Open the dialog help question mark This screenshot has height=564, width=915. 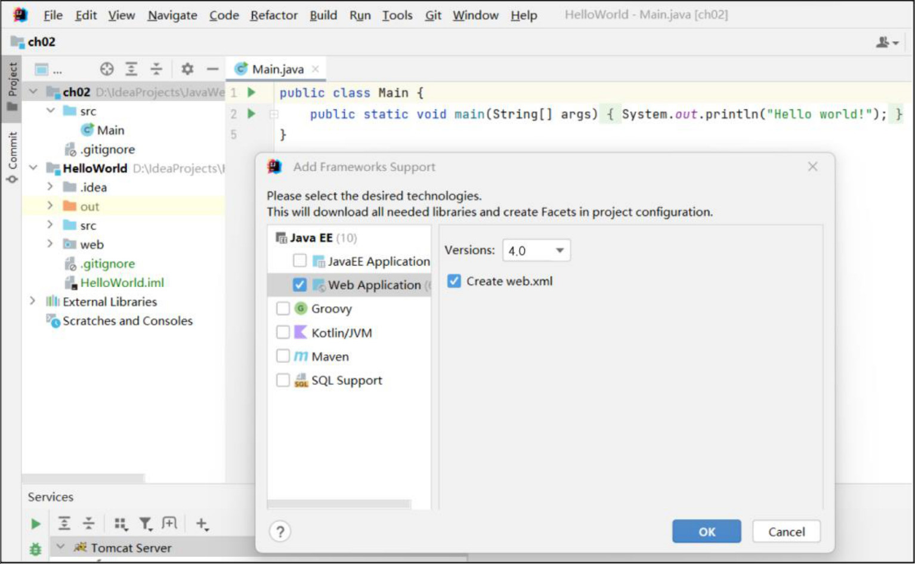pos(280,531)
